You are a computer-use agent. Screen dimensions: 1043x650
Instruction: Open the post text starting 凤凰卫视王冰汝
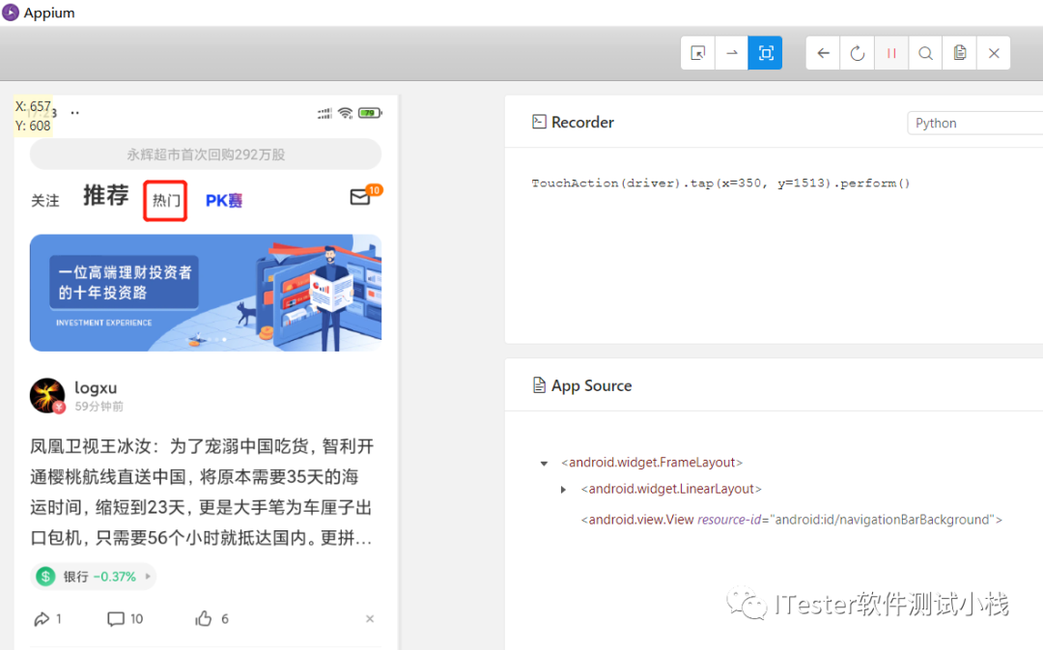pyautogui.click(x=202, y=493)
